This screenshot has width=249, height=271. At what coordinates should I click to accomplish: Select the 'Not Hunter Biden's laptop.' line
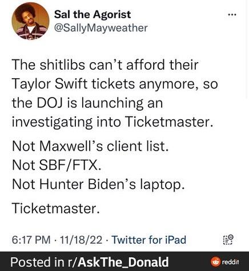[98, 184]
